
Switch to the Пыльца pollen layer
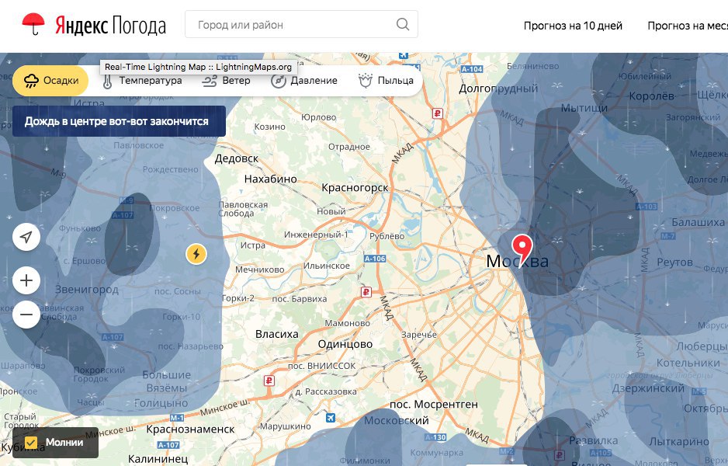pyautogui.click(x=386, y=81)
